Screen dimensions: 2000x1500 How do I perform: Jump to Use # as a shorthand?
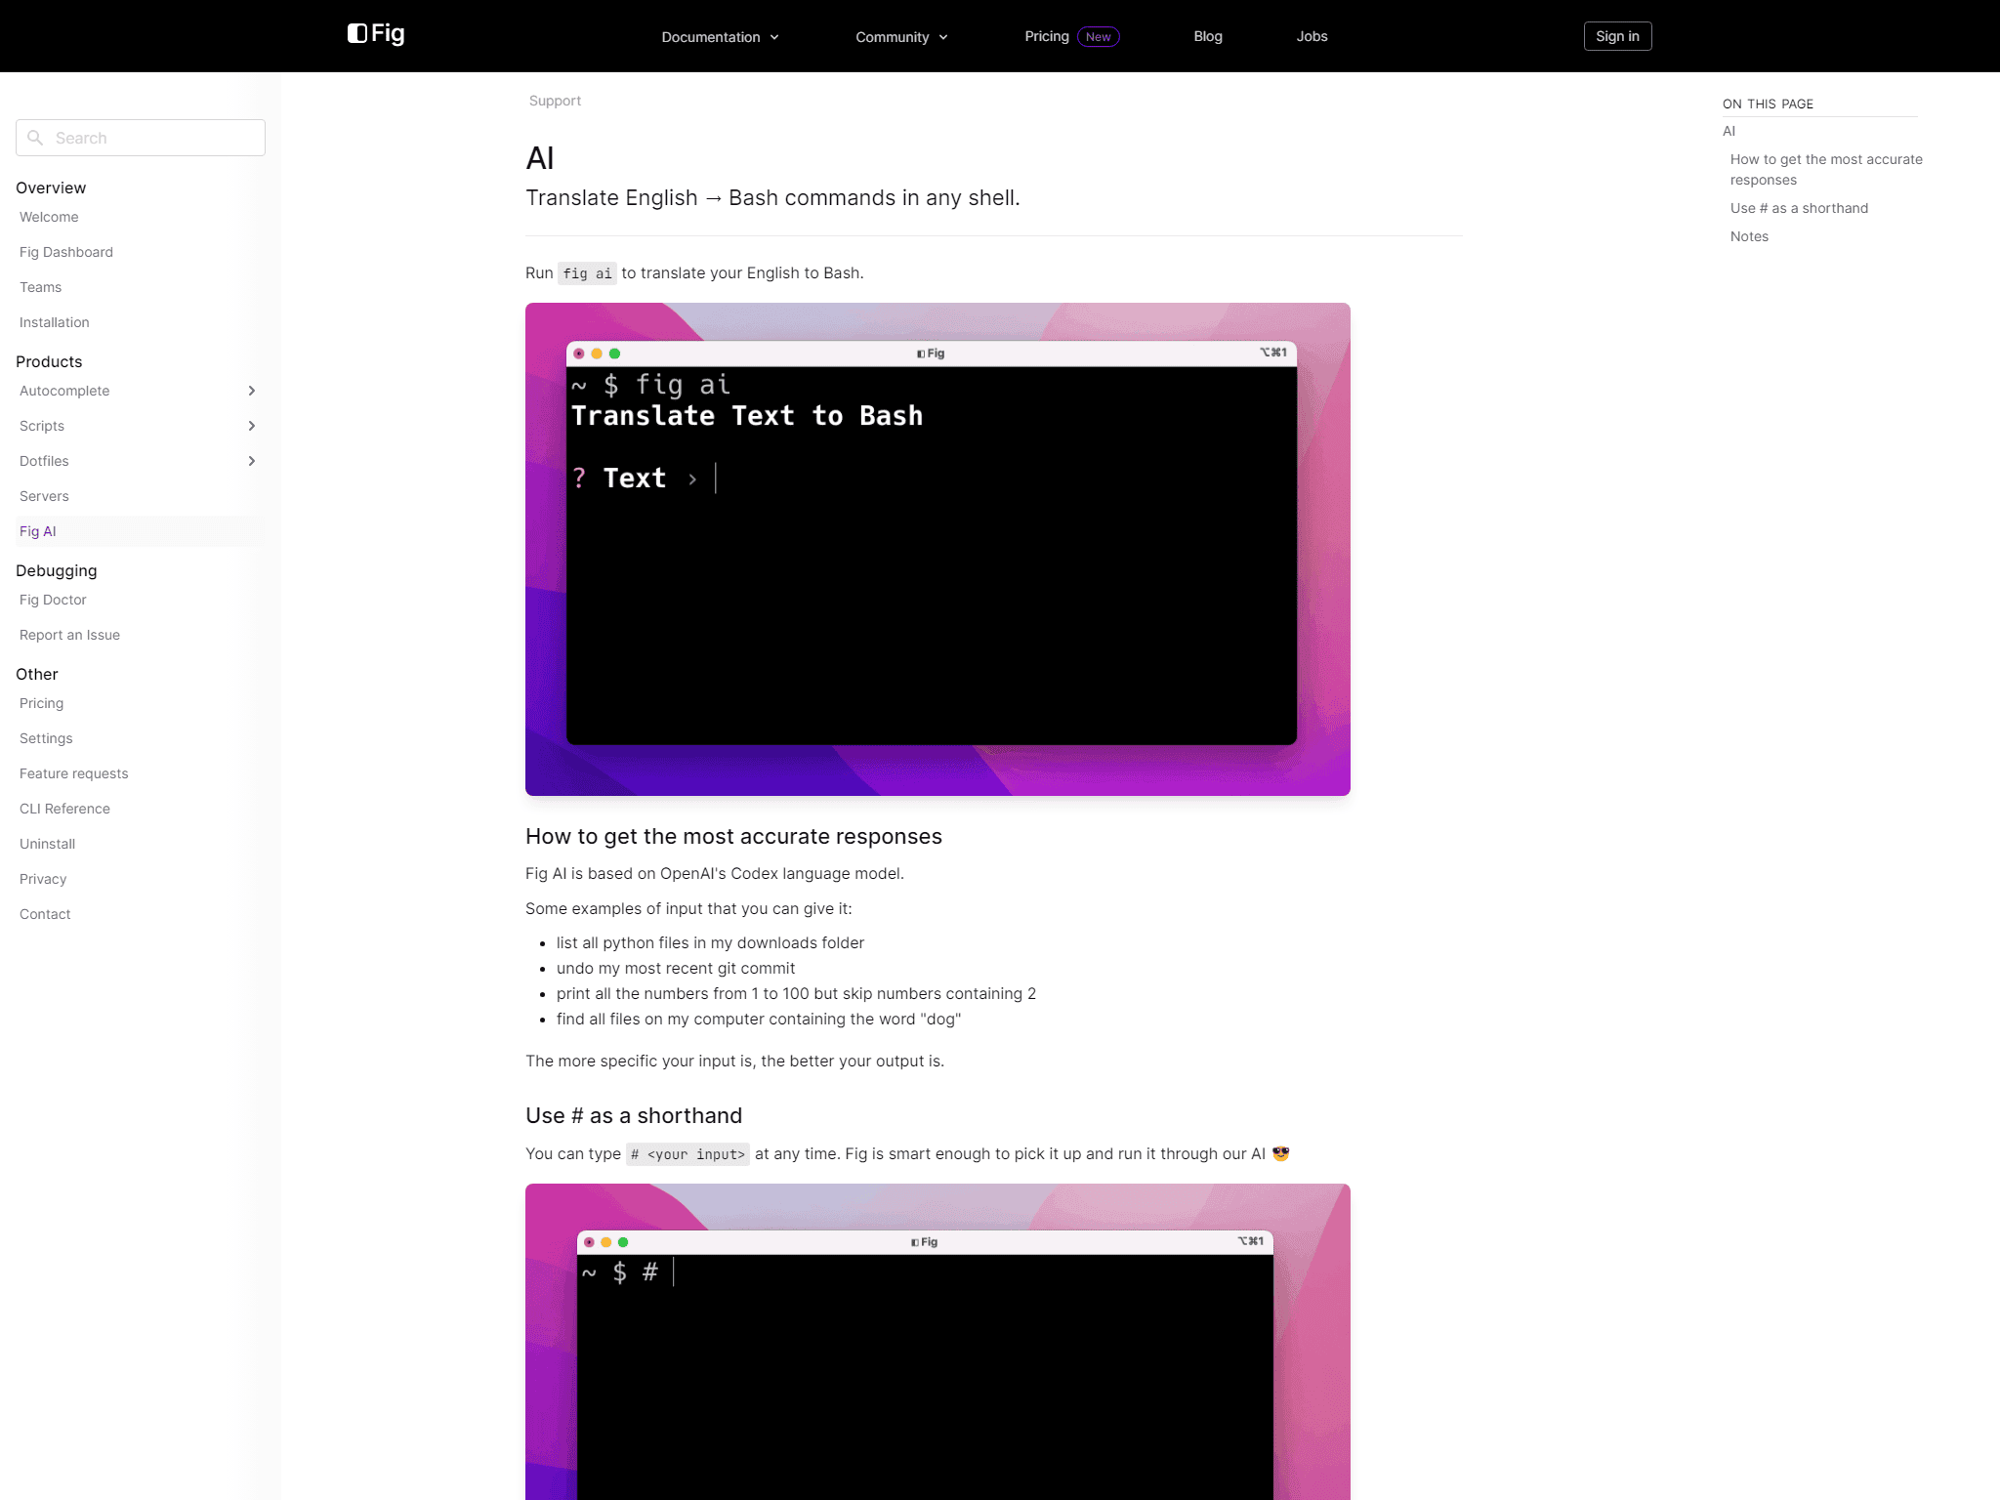[x=1799, y=208]
